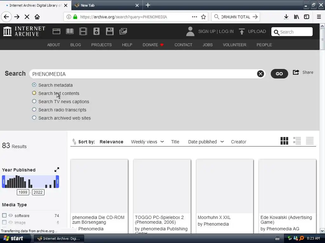Click the LOG IN link
This screenshot has height=243, width=325.
pyautogui.click(x=226, y=31)
